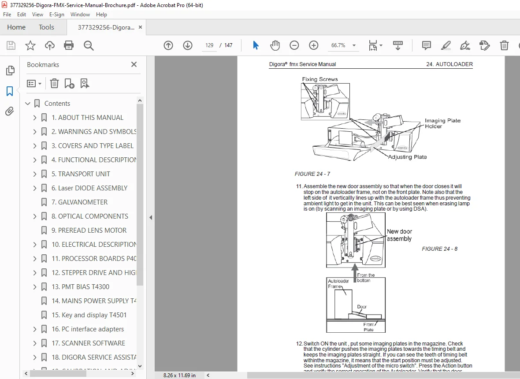Expand 13. PMT BIAS T4300 bookmark

(x=35, y=286)
